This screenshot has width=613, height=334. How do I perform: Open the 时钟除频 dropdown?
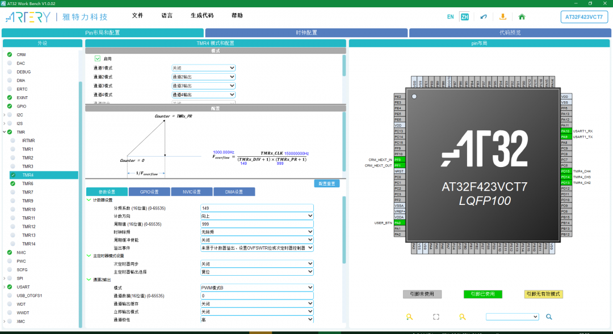point(257,232)
